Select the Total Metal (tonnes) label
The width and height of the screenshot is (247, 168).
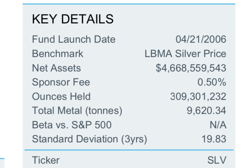click(77, 110)
